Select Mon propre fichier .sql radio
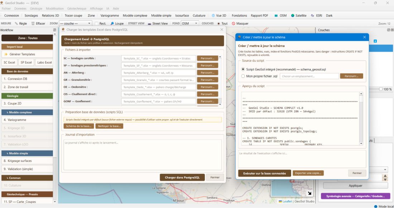Viewport: 394px width, 208px height. pyautogui.click(x=243, y=76)
